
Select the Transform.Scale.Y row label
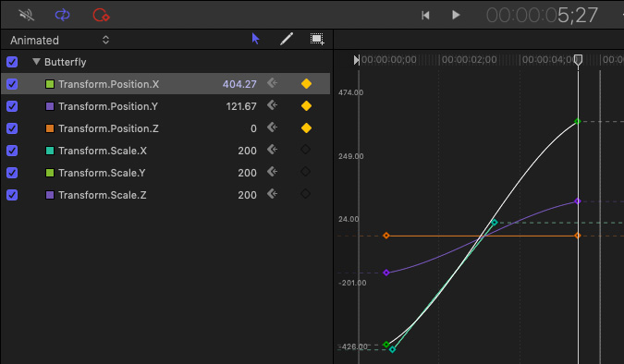coord(102,173)
